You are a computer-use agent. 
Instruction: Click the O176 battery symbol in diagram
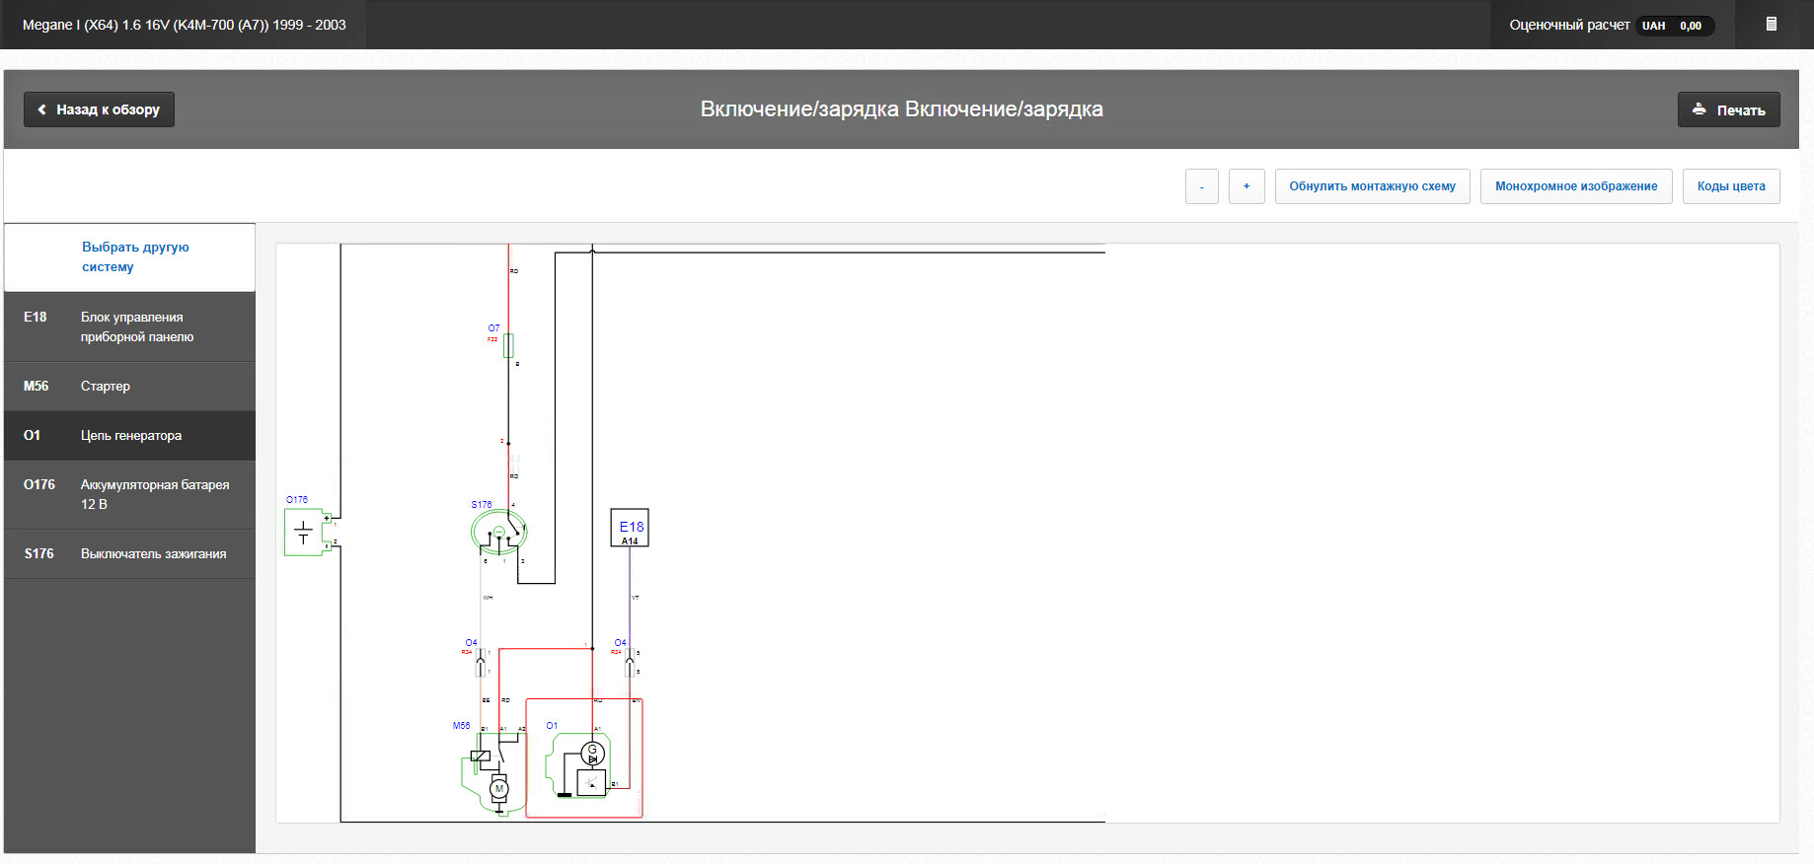304,533
